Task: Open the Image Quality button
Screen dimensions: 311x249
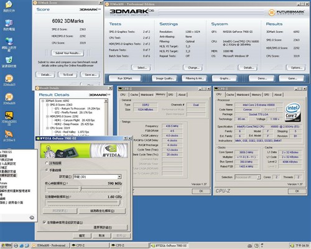Action: pos(165,78)
